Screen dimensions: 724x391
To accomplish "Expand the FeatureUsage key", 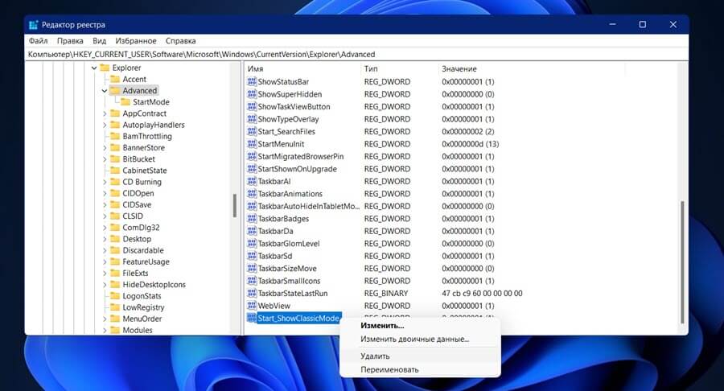I will tap(105, 261).
